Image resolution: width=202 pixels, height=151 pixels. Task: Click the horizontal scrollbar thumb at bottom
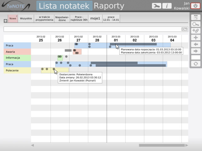[x=162, y=145]
